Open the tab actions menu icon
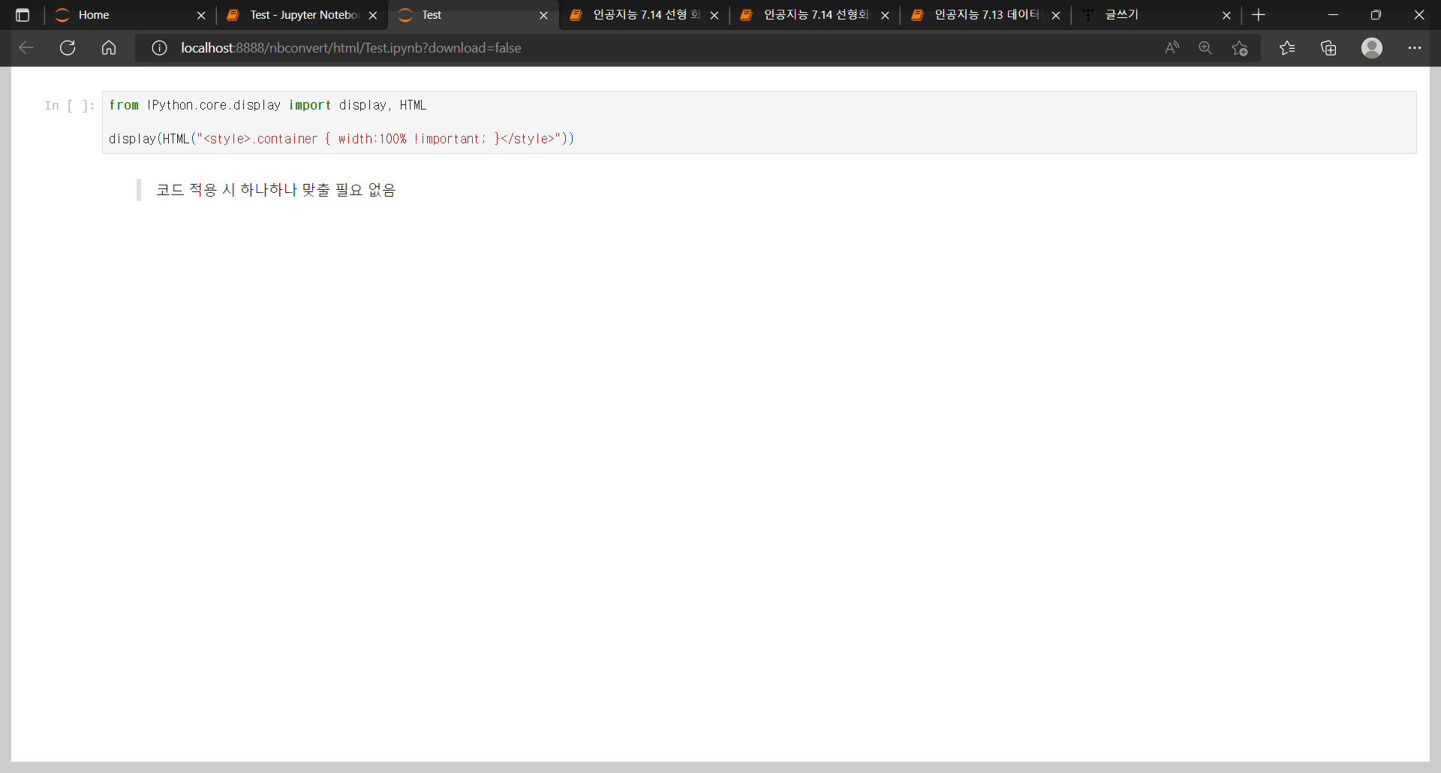1441x773 pixels. point(23,15)
